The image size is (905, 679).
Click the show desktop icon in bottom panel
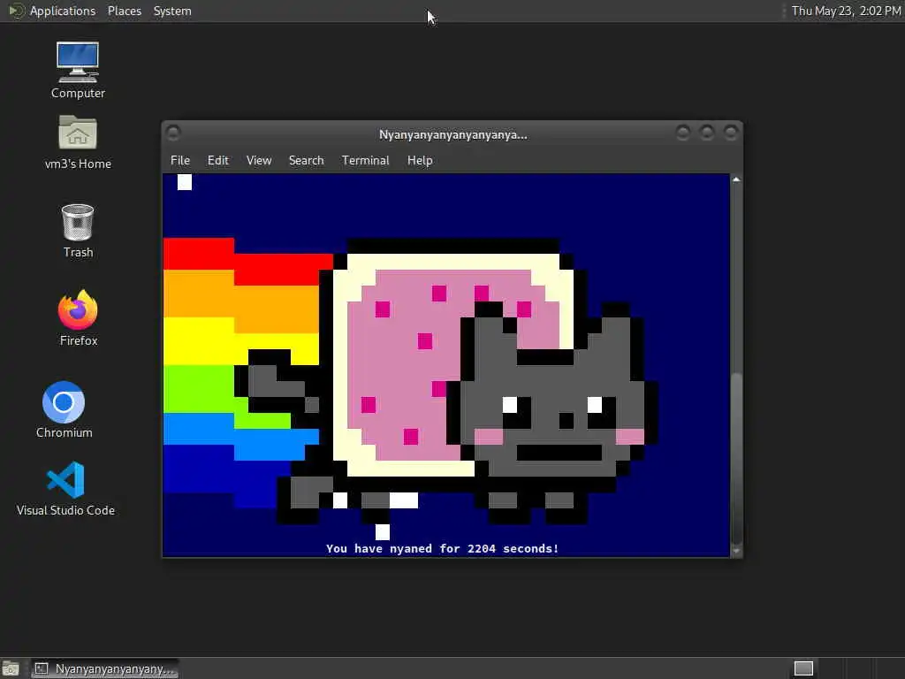[11, 668]
